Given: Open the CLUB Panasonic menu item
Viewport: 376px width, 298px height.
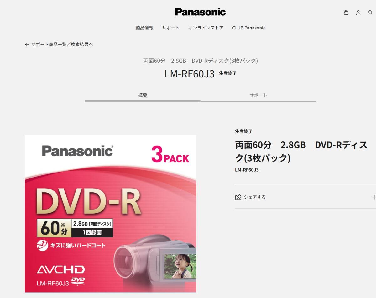Looking at the screenshot, I should 249,28.
